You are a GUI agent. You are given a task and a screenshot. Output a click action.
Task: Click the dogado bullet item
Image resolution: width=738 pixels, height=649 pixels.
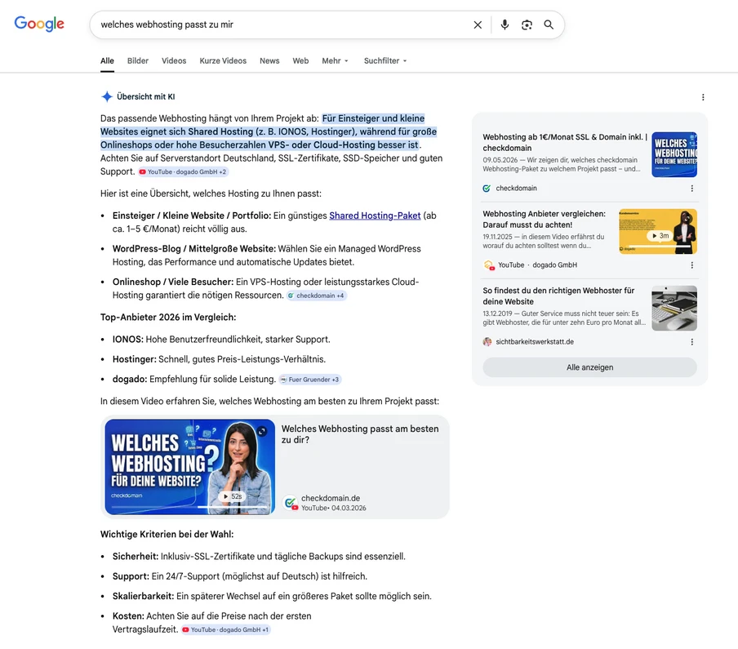194,379
